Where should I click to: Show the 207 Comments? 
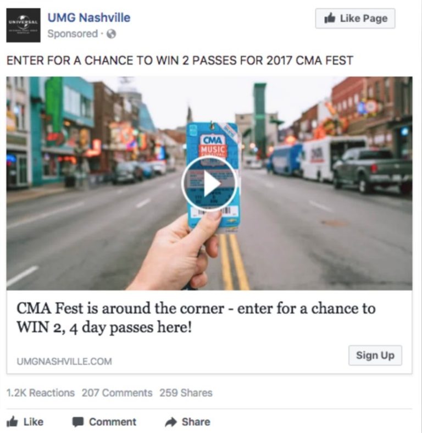coord(117,393)
